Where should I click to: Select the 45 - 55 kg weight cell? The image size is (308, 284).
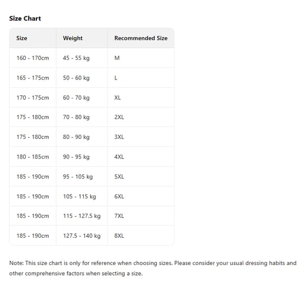coord(82,58)
